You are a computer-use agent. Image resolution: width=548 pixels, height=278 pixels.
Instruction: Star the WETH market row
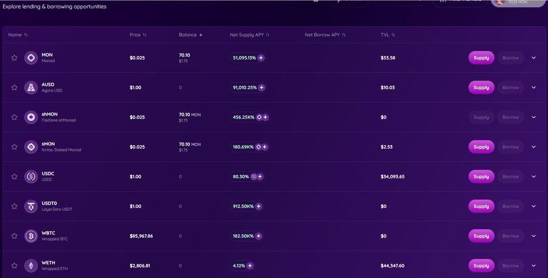14,265
